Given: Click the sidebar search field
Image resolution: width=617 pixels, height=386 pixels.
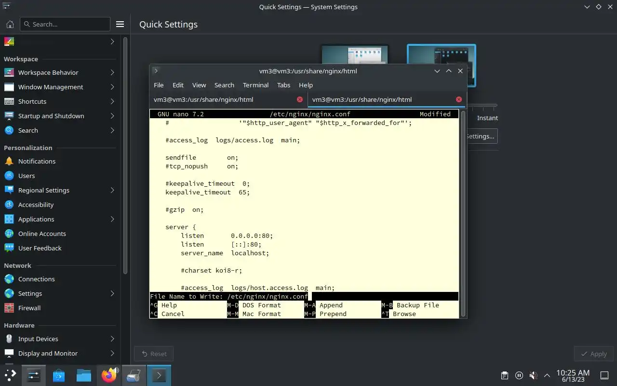Looking at the screenshot, I should click(x=65, y=24).
